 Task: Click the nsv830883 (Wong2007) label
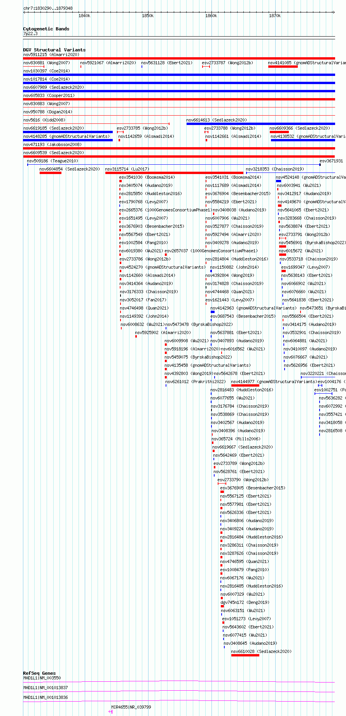47,104
